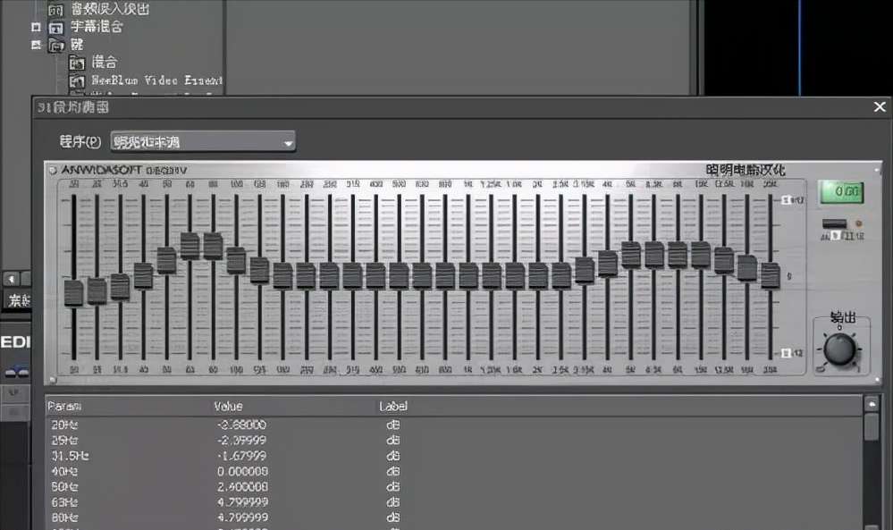Click the Value column header
The image size is (893, 530).
(229, 407)
